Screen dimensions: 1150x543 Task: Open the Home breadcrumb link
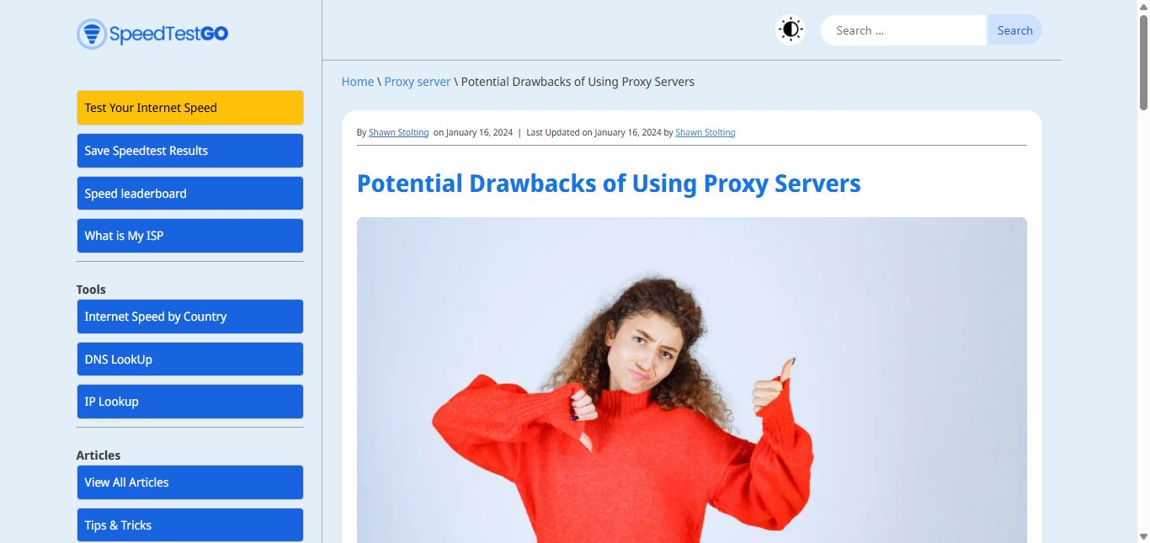[x=358, y=82]
